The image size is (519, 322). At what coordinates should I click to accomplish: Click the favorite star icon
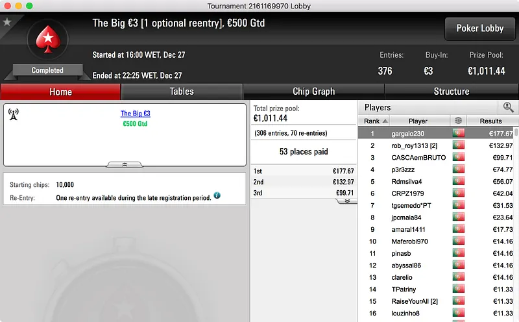pyautogui.click(x=7, y=22)
